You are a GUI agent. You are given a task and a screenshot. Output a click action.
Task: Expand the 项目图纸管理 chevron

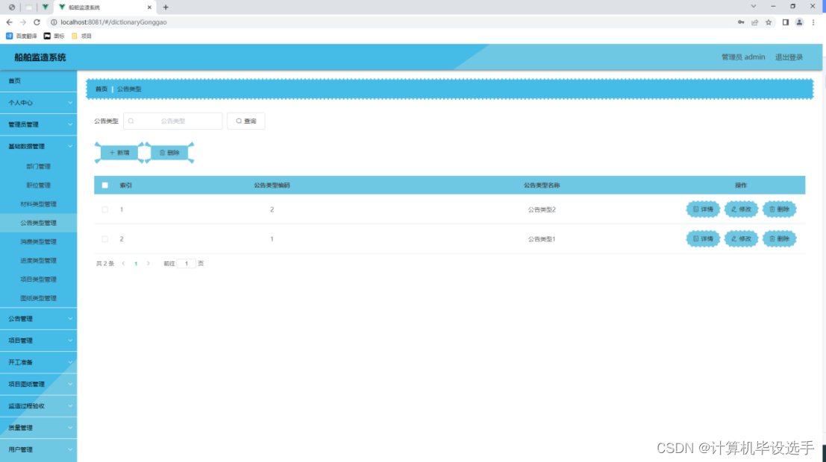click(70, 384)
